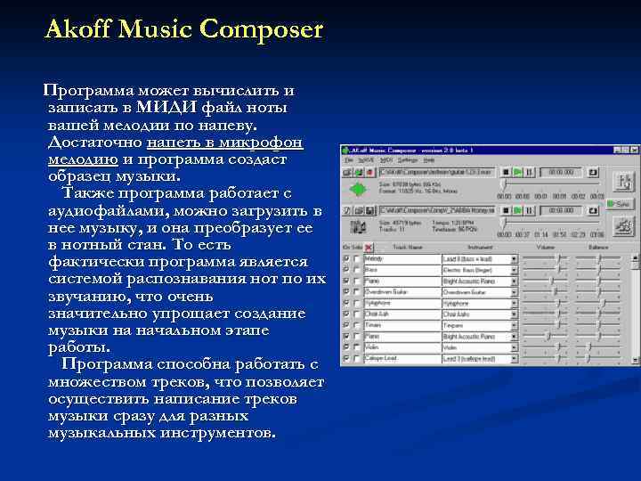This screenshot has width=641, height=481.
Task: Toggle loop for the honey MIDI file
Action: click(592, 210)
